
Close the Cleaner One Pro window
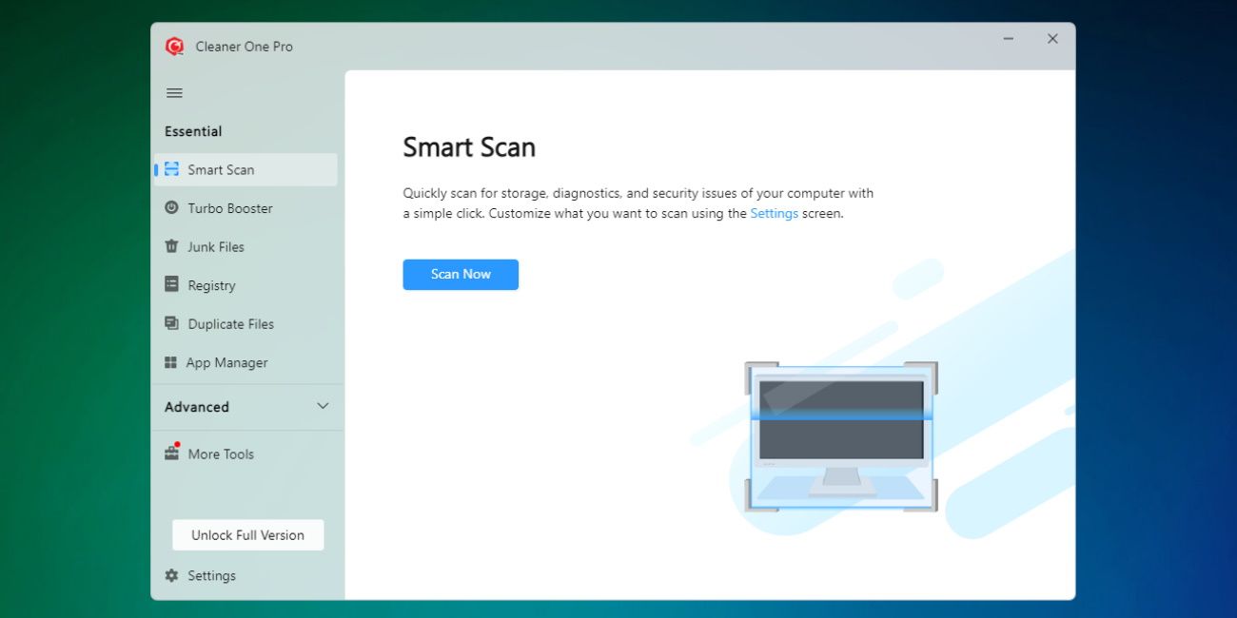(x=1052, y=39)
